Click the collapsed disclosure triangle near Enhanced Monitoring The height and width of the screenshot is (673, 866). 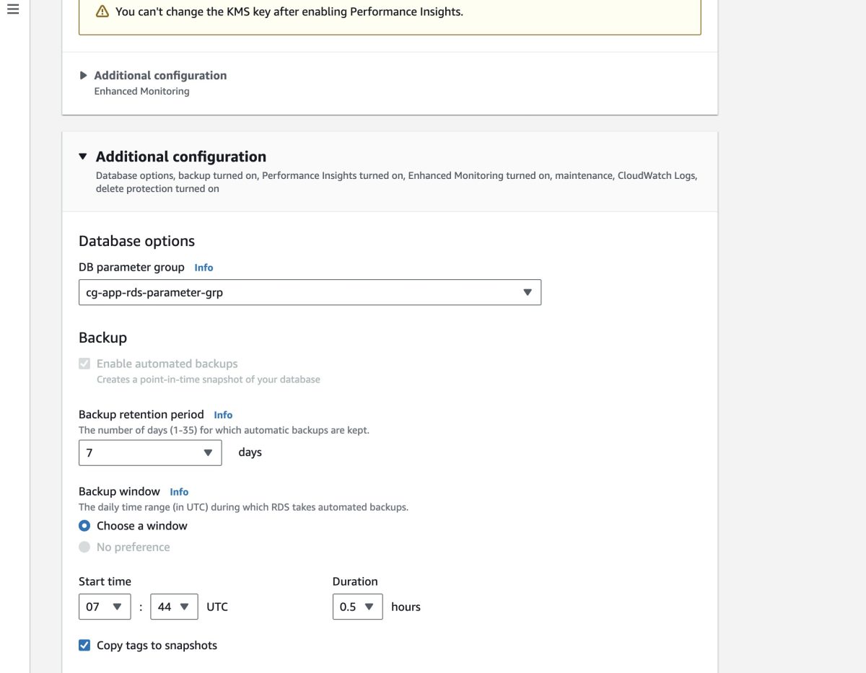[82, 75]
